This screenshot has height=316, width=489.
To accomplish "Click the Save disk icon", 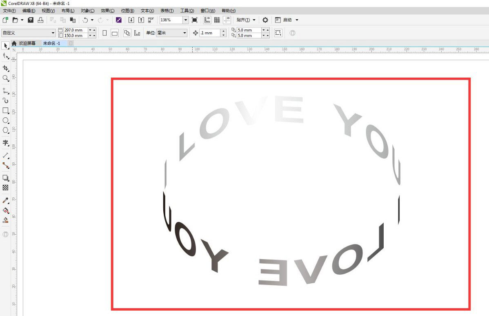I will point(31,20).
